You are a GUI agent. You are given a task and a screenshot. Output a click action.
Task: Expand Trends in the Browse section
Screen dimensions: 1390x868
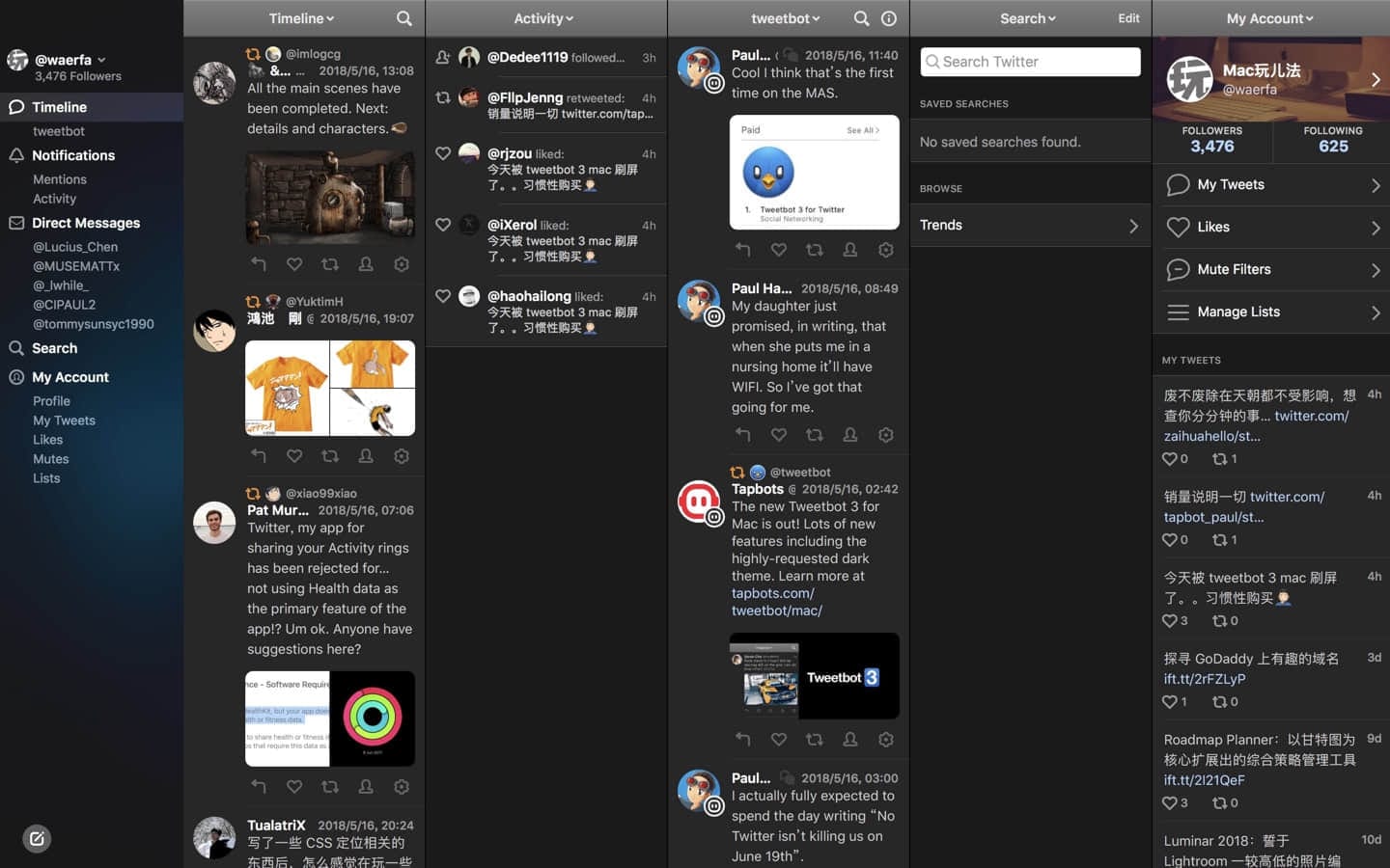(1030, 226)
